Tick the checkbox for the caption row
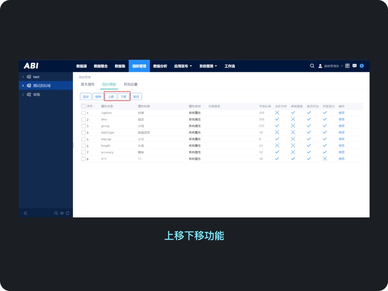Image resolution: width=388 pixels, height=291 pixels. click(x=84, y=113)
